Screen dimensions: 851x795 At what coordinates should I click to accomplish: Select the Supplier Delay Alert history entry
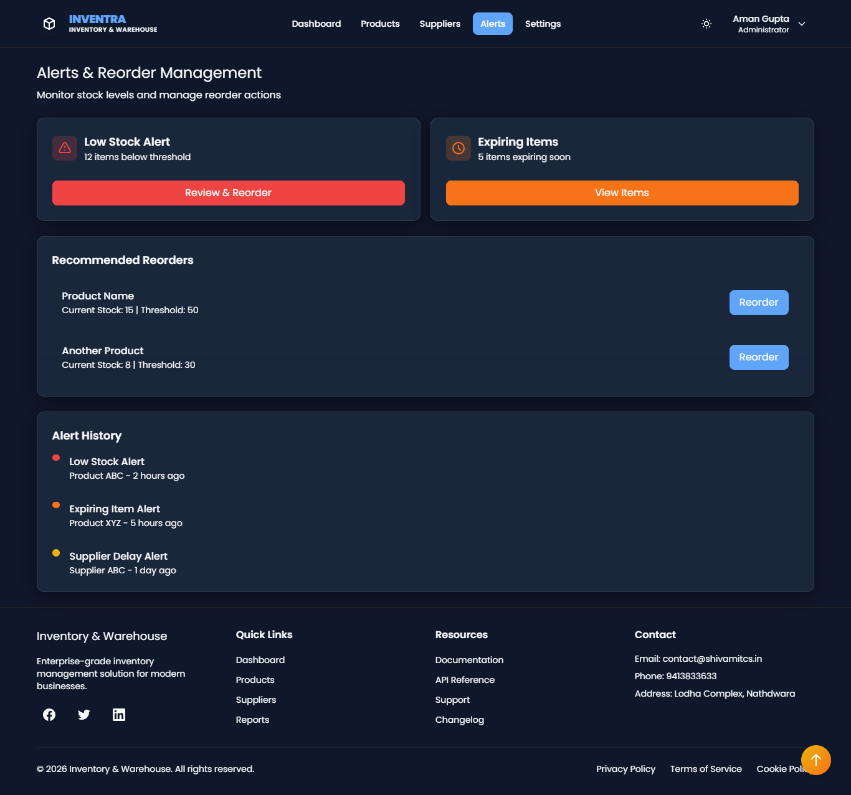[x=118, y=556]
